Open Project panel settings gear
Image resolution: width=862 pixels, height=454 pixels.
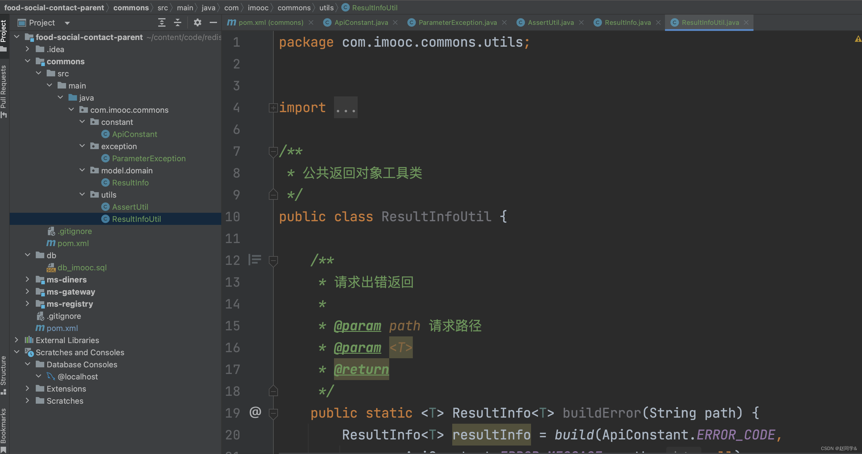(197, 22)
